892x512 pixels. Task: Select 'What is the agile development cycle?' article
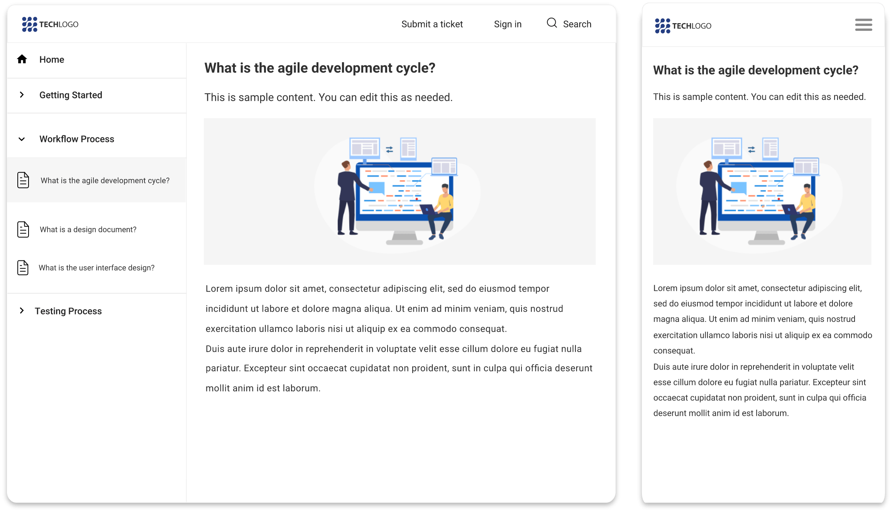point(105,181)
